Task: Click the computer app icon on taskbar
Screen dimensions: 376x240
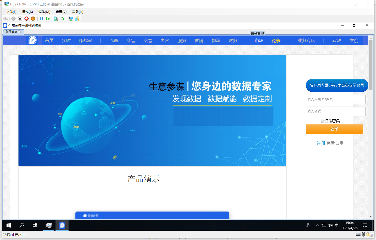Action: (48, 225)
